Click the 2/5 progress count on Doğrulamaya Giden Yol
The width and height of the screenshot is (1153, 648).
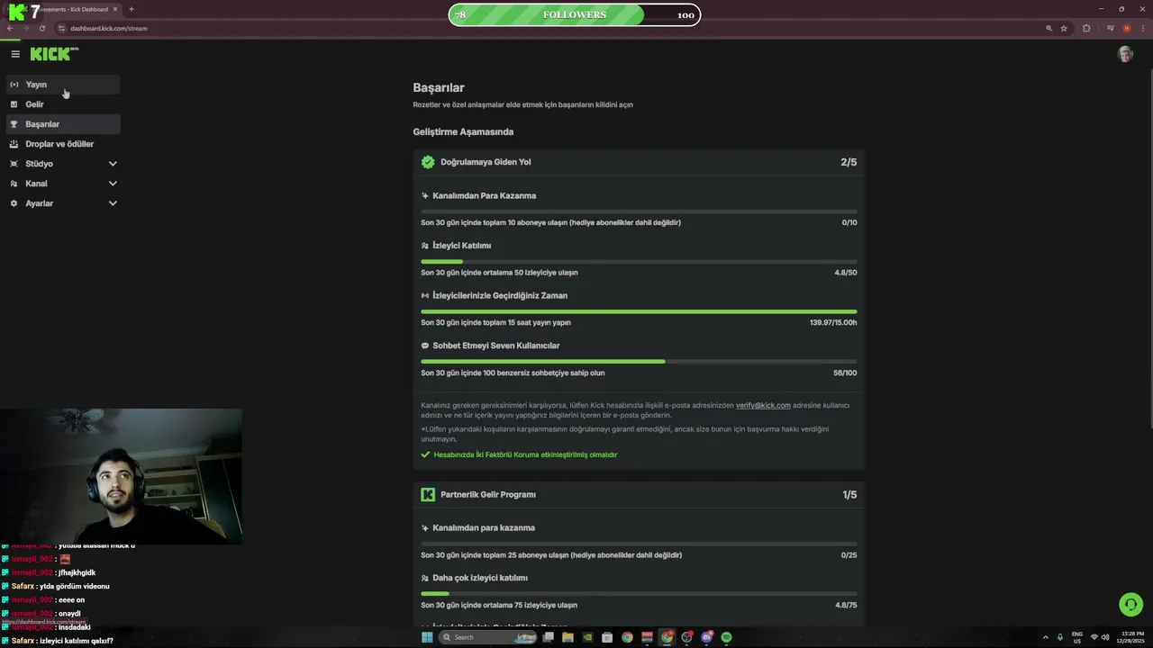pyautogui.click(x=849, y=162)
